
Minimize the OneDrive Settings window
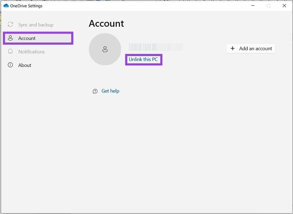252,6
